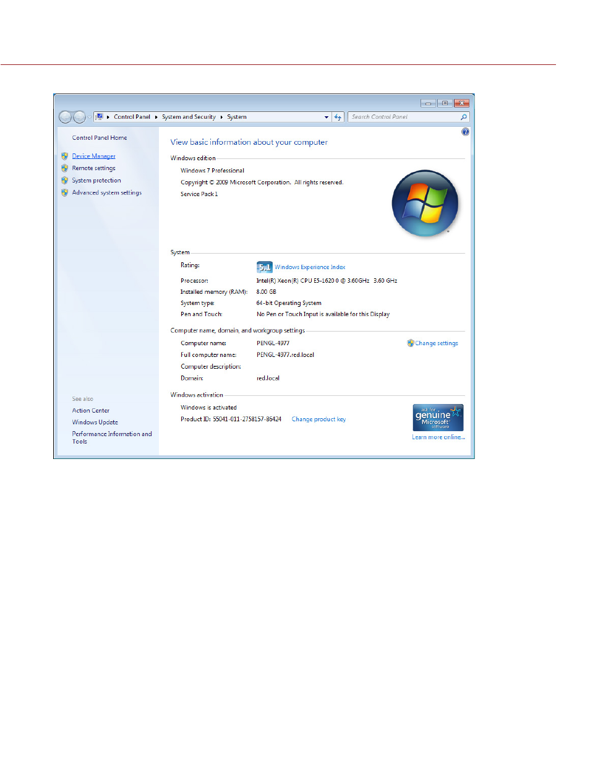Image resolution: width=590 pixels, height=764 pixels.
Task: Click Change settings for computer name
Action: (437, 343)
